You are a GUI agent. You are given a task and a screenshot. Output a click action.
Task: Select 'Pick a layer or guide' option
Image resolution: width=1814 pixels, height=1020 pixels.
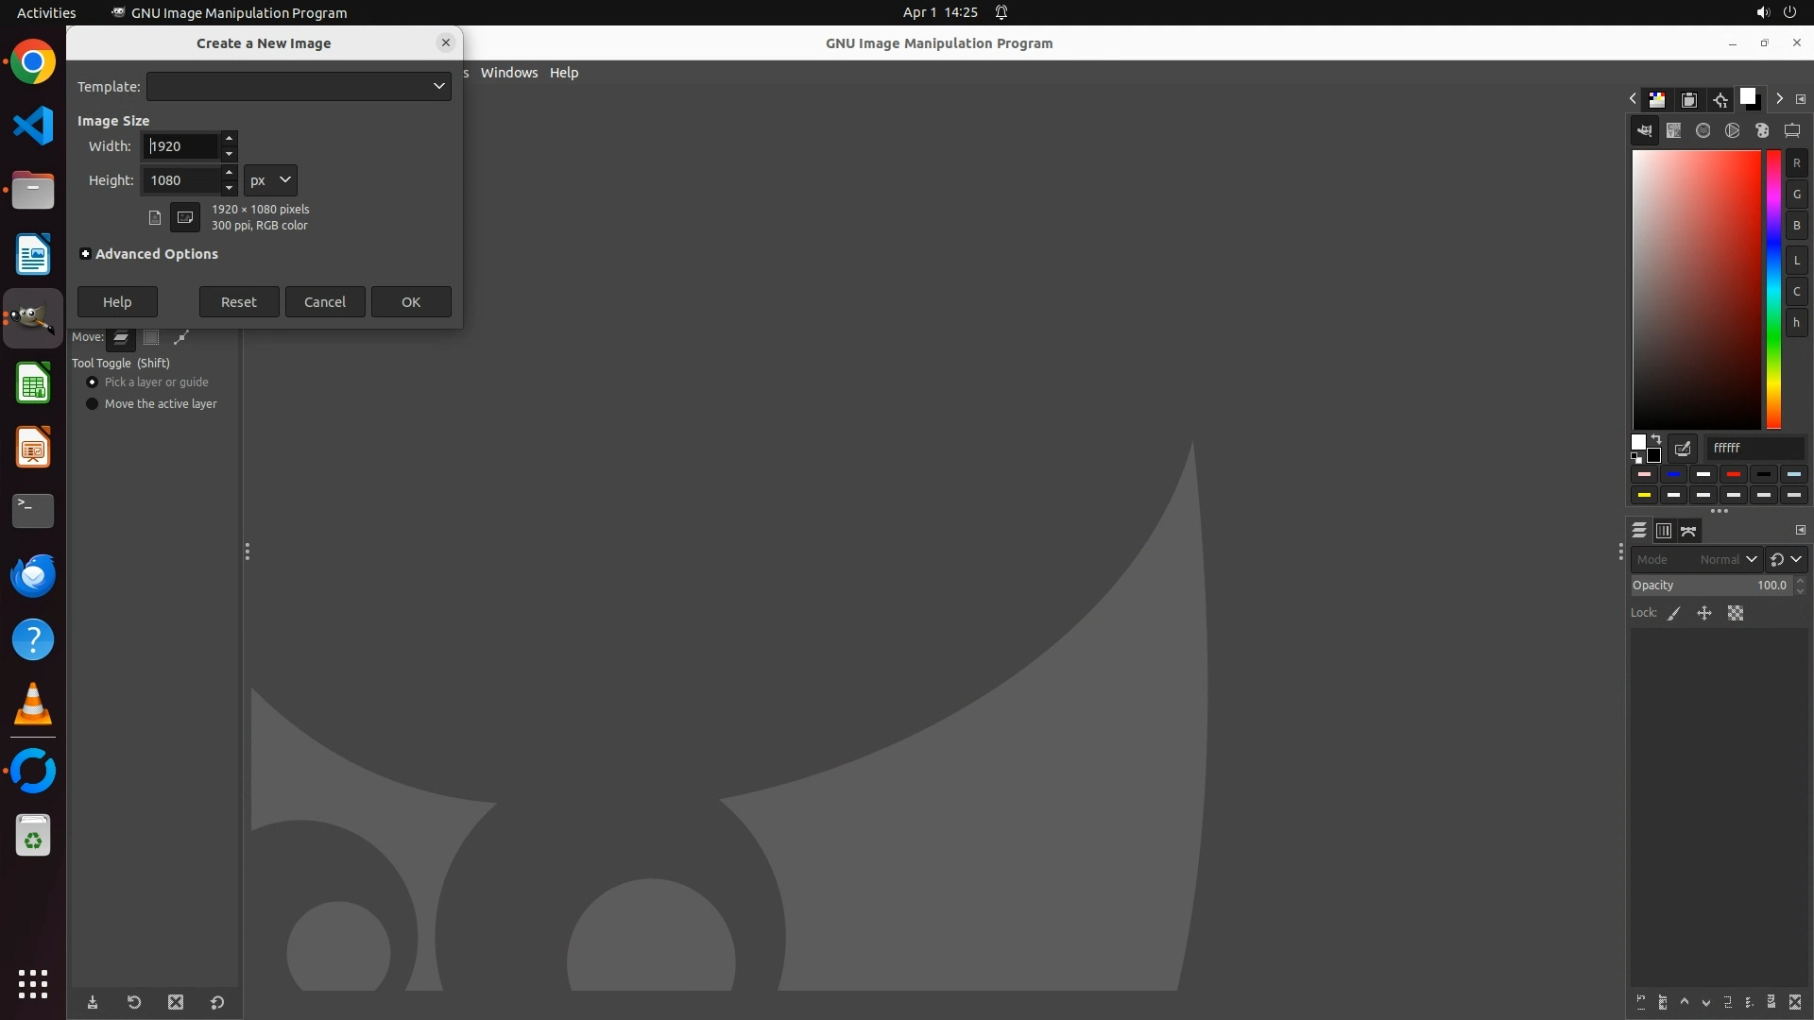click(x=92, y=382)
